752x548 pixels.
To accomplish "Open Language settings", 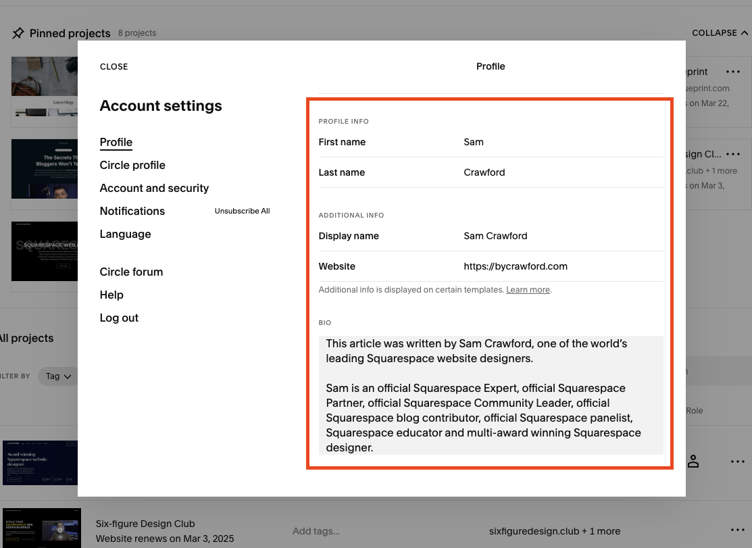I will coord(125,234).
